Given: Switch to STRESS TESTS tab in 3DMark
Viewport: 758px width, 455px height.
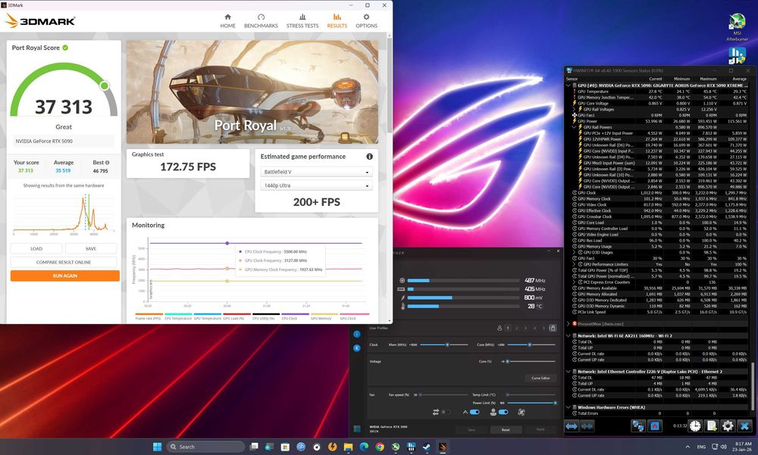Looking at the screenshot, I should coord(302,20).
